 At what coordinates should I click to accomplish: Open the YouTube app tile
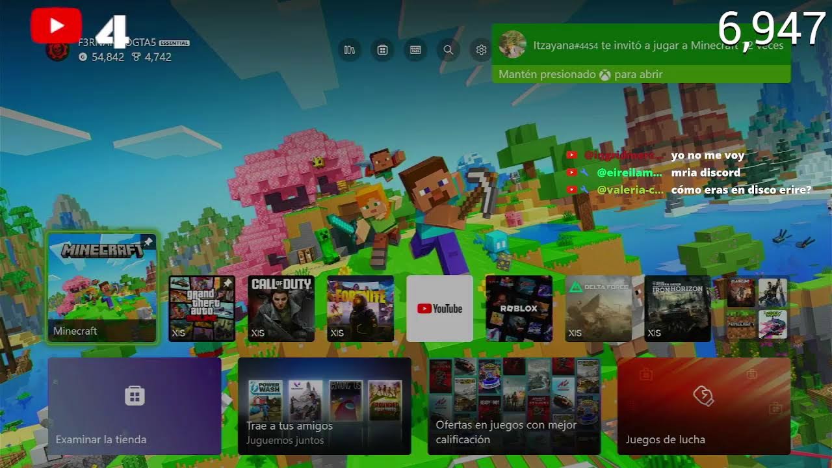439,308
